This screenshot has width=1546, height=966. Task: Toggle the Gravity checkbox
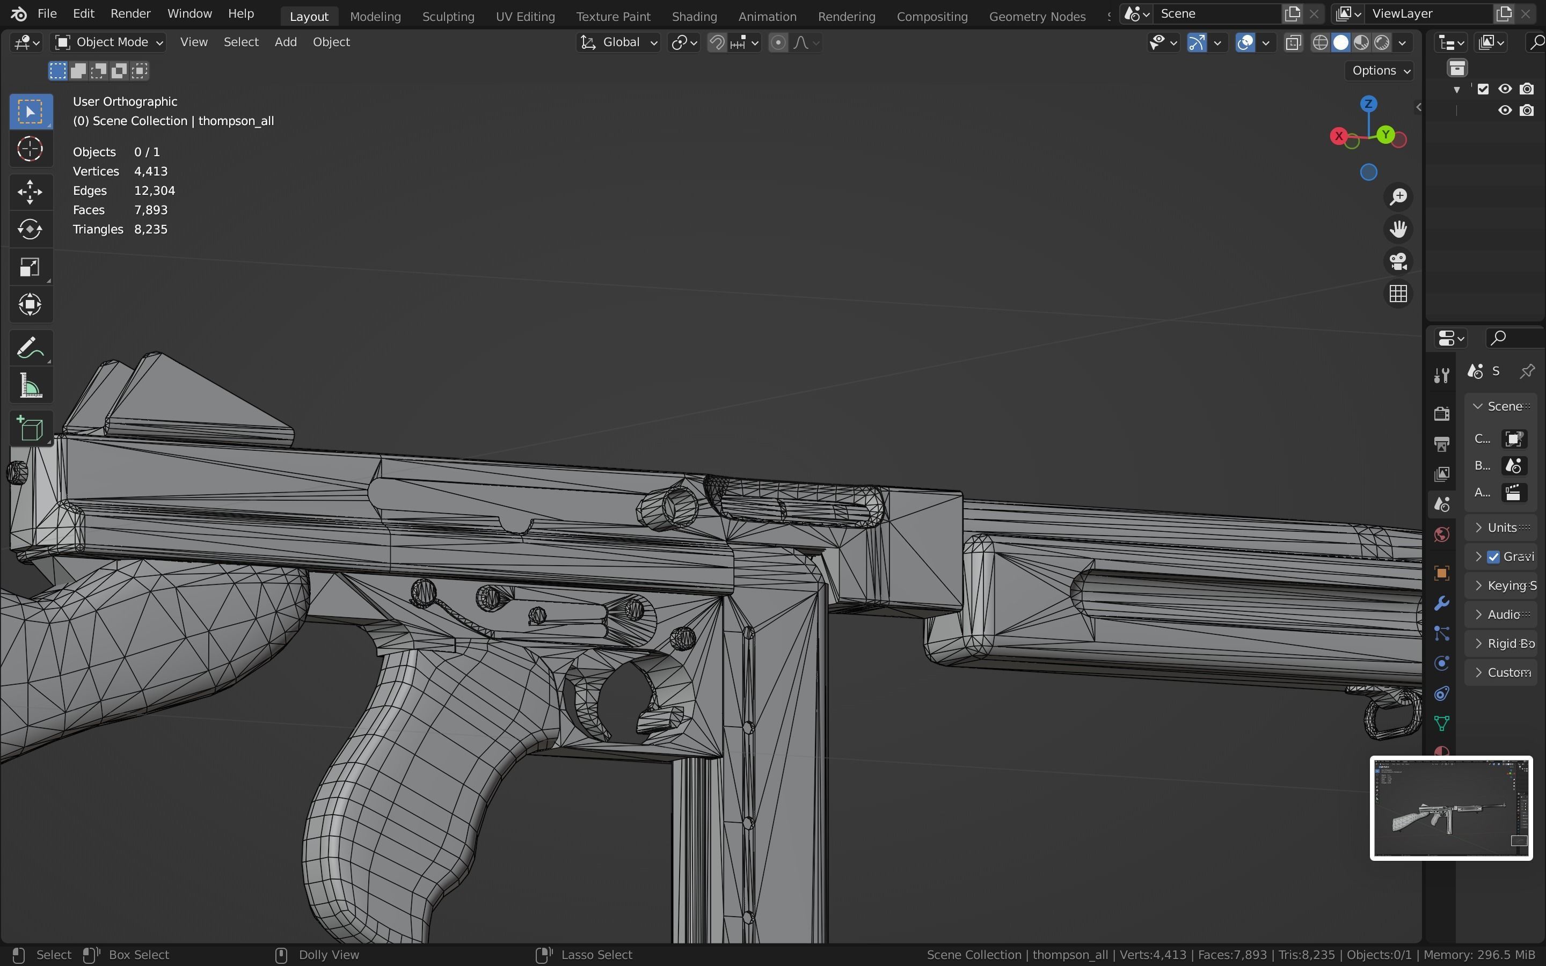1493,557
